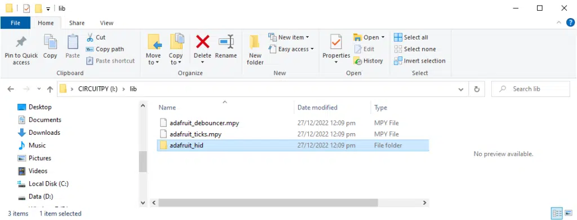Click the Rename icon in Organize group
577x220 pixels.
(226, 42)
